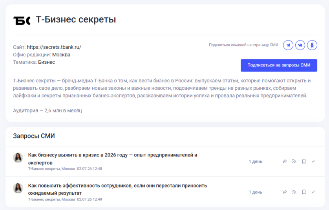Click 'Поделиться ссылкой на страницу СМИ' label

pos(243,45)
